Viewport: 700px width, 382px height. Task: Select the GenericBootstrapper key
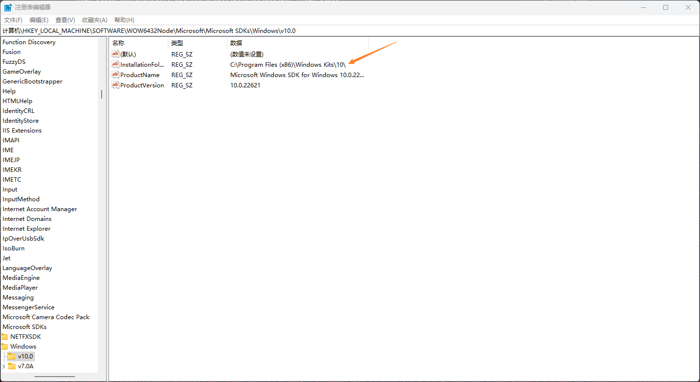pos(32,82)
